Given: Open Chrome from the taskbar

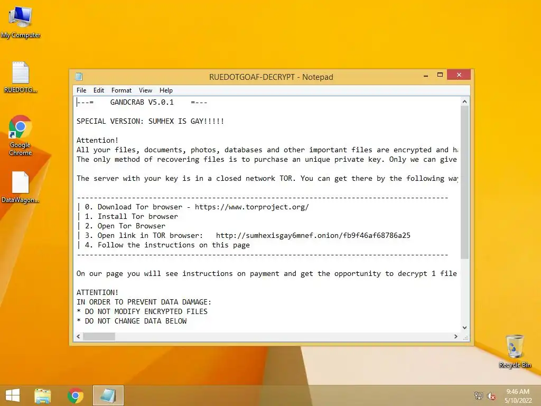Looking at the screenshot, I should pos(75,395).
